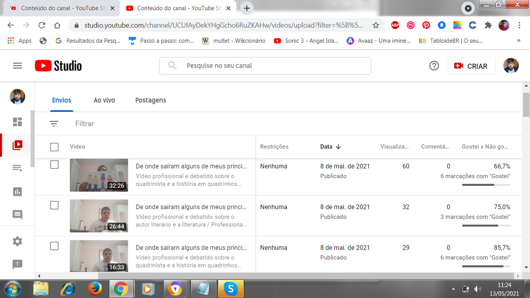Viewport: 530px width, 298px height.
Task: Open channel Settings via the gear icon
Action: 17,241
